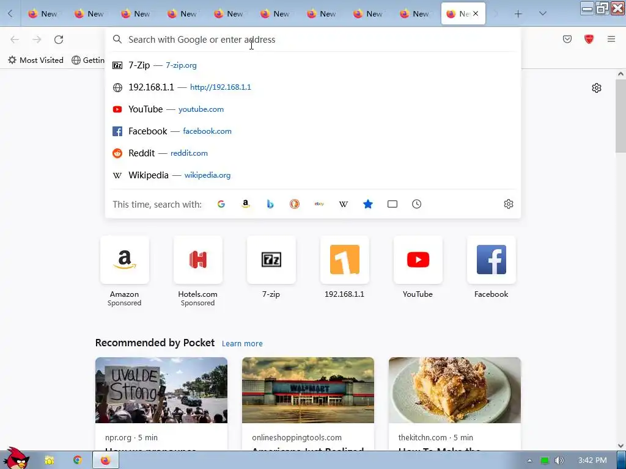Close the active New Tab
626x469 pixels.
coord(476,13)
